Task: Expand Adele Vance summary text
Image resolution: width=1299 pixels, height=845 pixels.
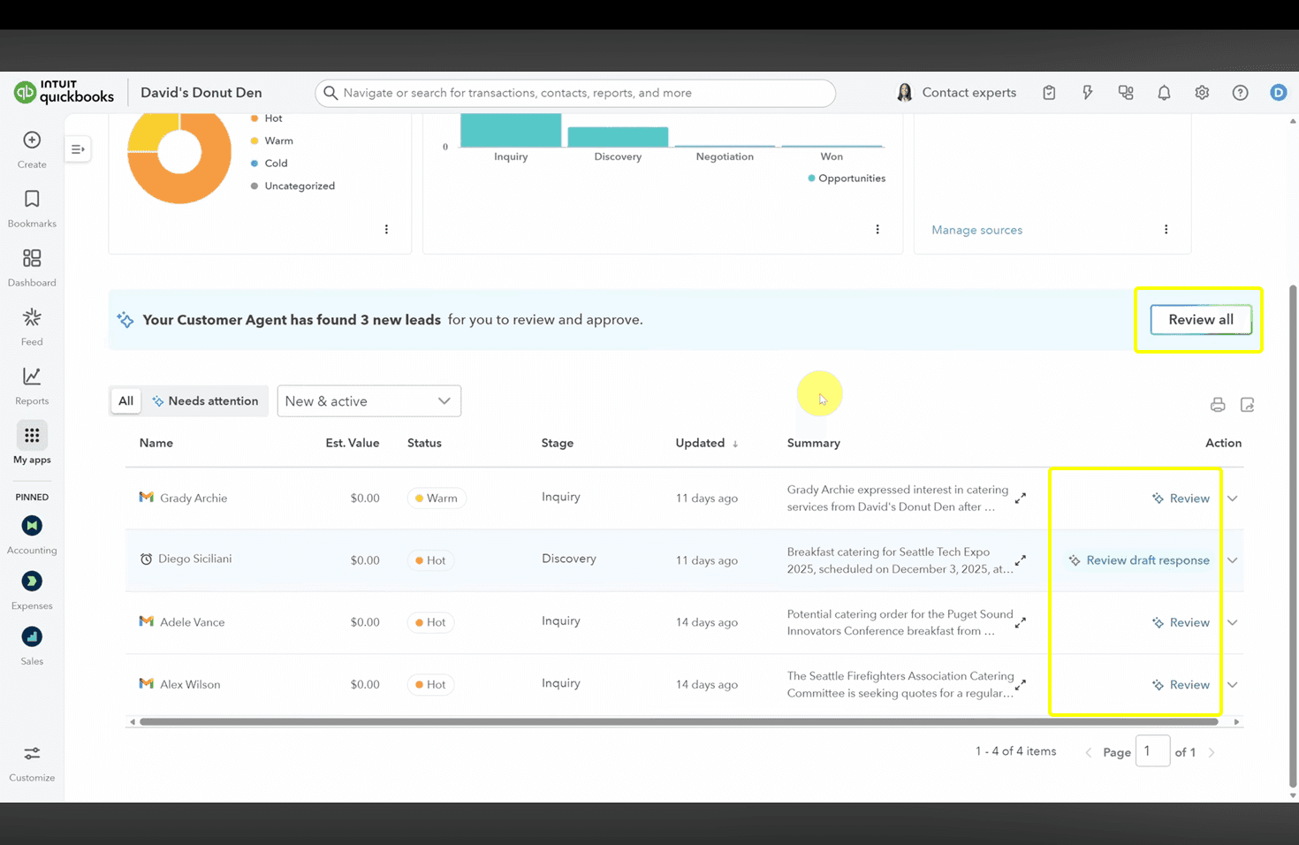Action: pyautogui.click(x=1021, y=622)
